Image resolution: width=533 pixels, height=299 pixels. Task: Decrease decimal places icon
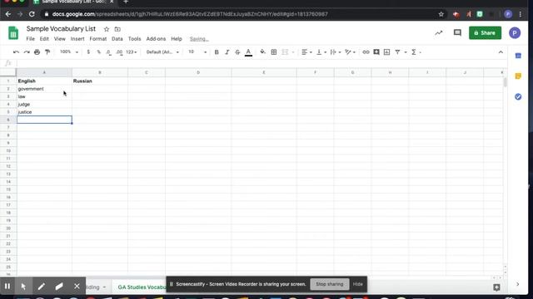point(108,52)
